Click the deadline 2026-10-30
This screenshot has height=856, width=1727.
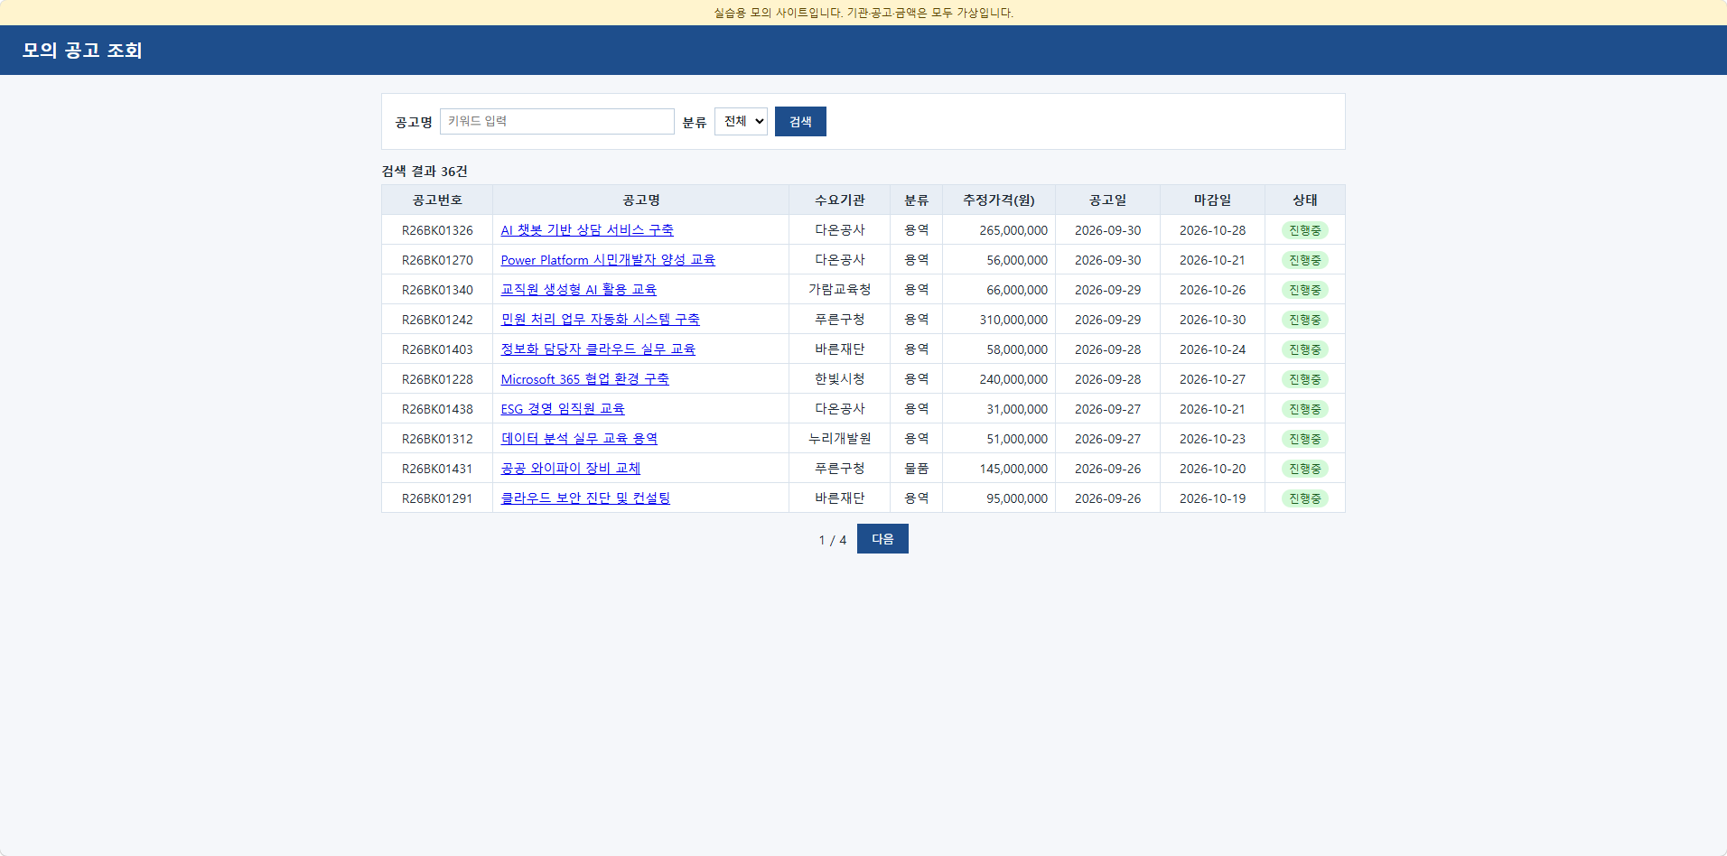click(1212, 320)
